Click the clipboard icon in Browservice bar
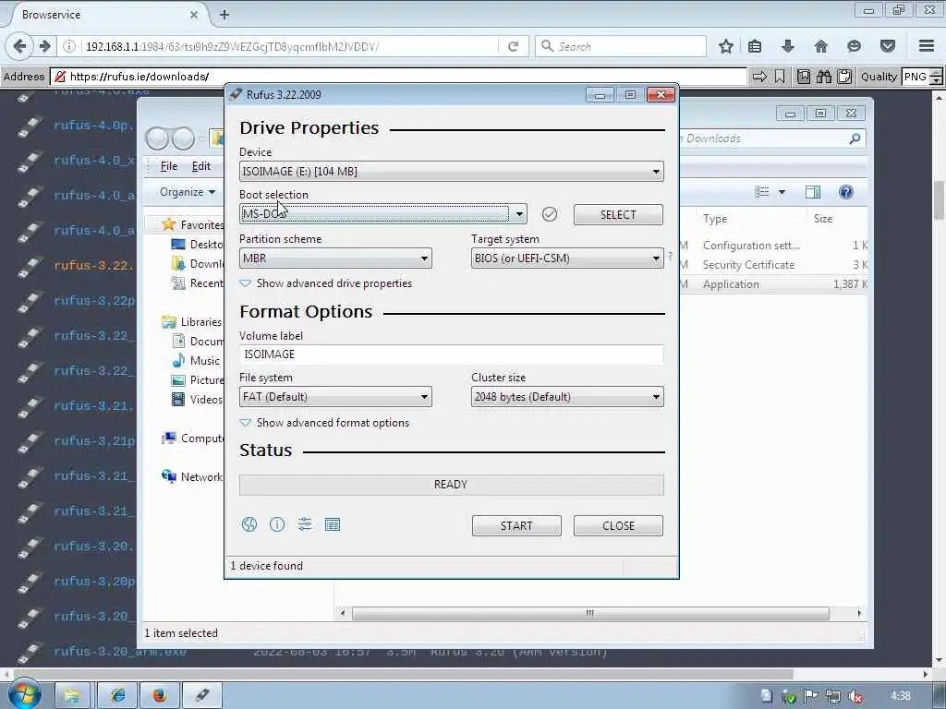 click(x=844, y=77)
